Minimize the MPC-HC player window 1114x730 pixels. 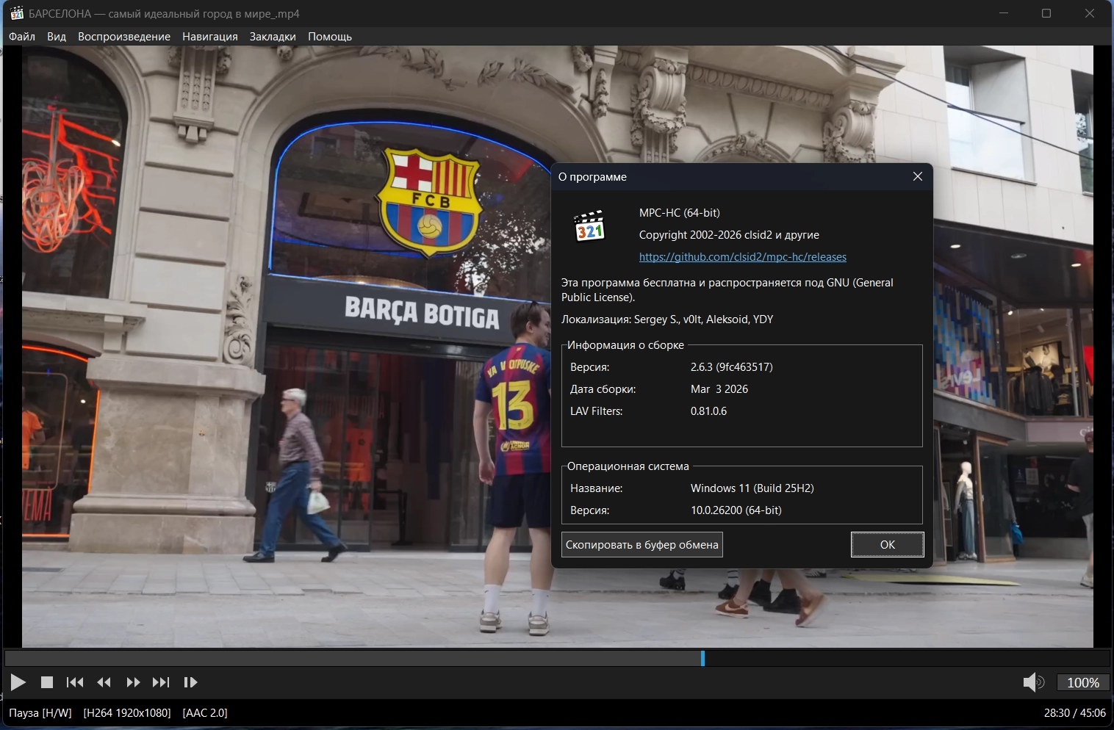point(1005,13)
